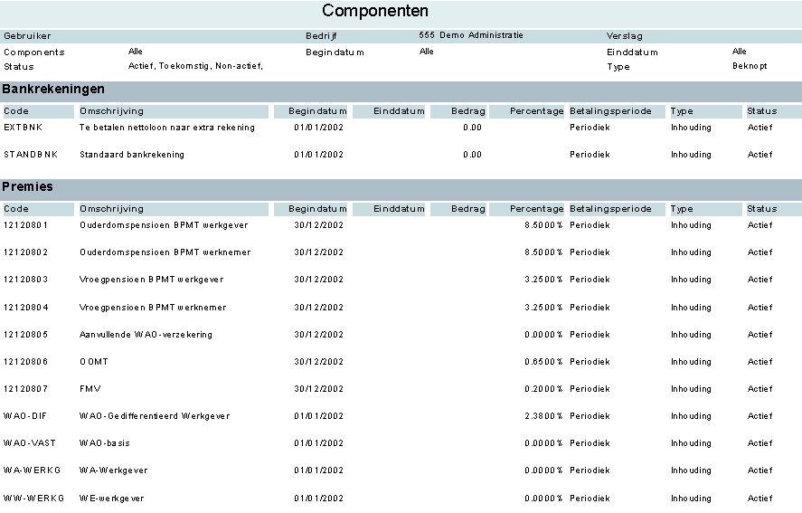Click the Beknopt type value in header
This screenshot has height=513, width=802.
pyautogui.click(x=750, y=66)
